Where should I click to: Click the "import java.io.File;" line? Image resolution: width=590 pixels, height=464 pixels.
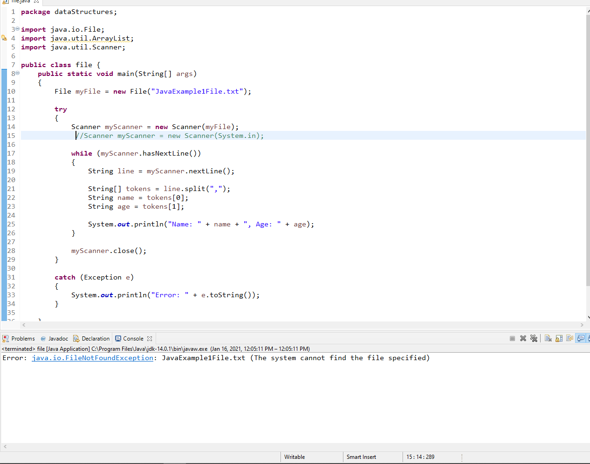(62, 29)
